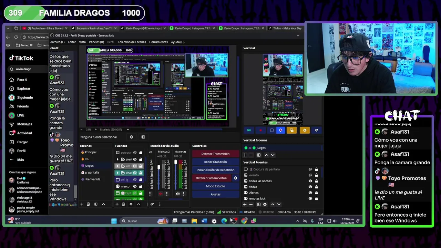The width and height of the screenshot is (441, 248).
Task: Show hidden system tray icons
Action: pos(298,221)
